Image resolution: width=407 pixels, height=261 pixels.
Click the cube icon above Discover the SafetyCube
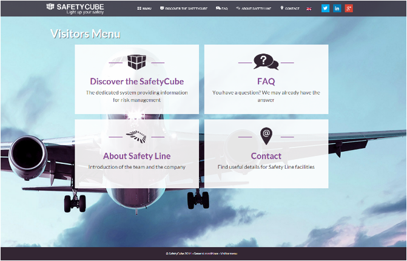pos(136,62)
